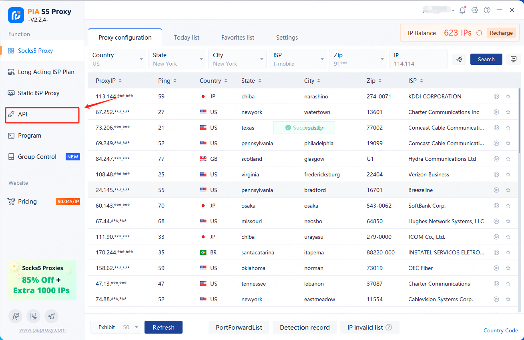This screenshot has height=340, width=524.
Task: Expand the Country filter dropdown
Action: pyautogui.click(x=117, y=59)
